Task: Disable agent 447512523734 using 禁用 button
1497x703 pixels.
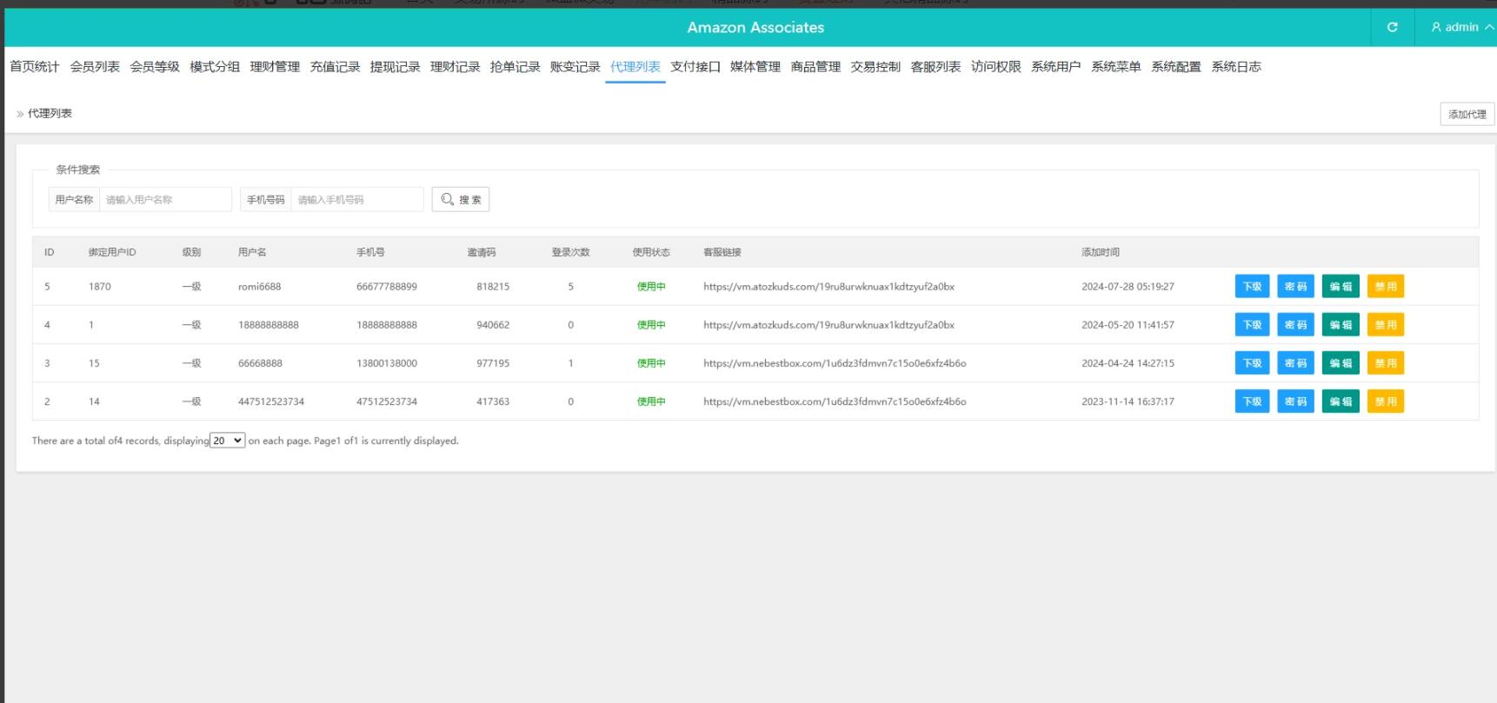Action: click(1385, 401)
